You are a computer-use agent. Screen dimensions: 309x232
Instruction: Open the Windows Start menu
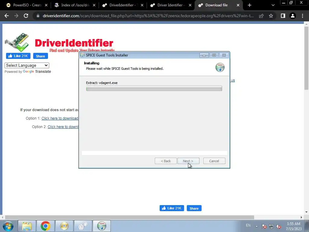(x=8, y=226)
